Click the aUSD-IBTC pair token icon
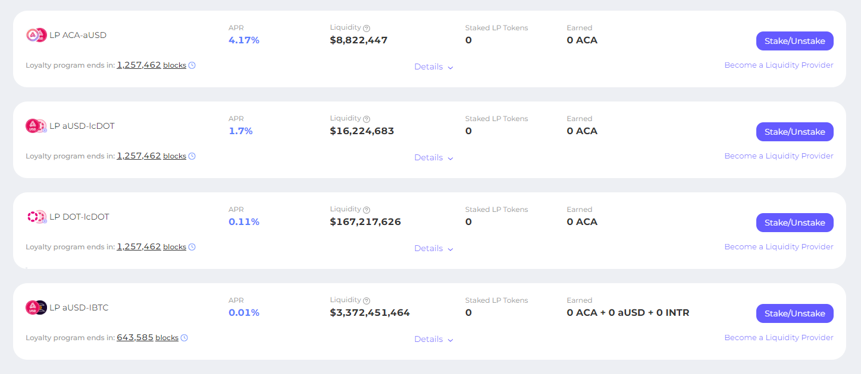The height and width of the screenshot is (374, 861). (36, 308)
